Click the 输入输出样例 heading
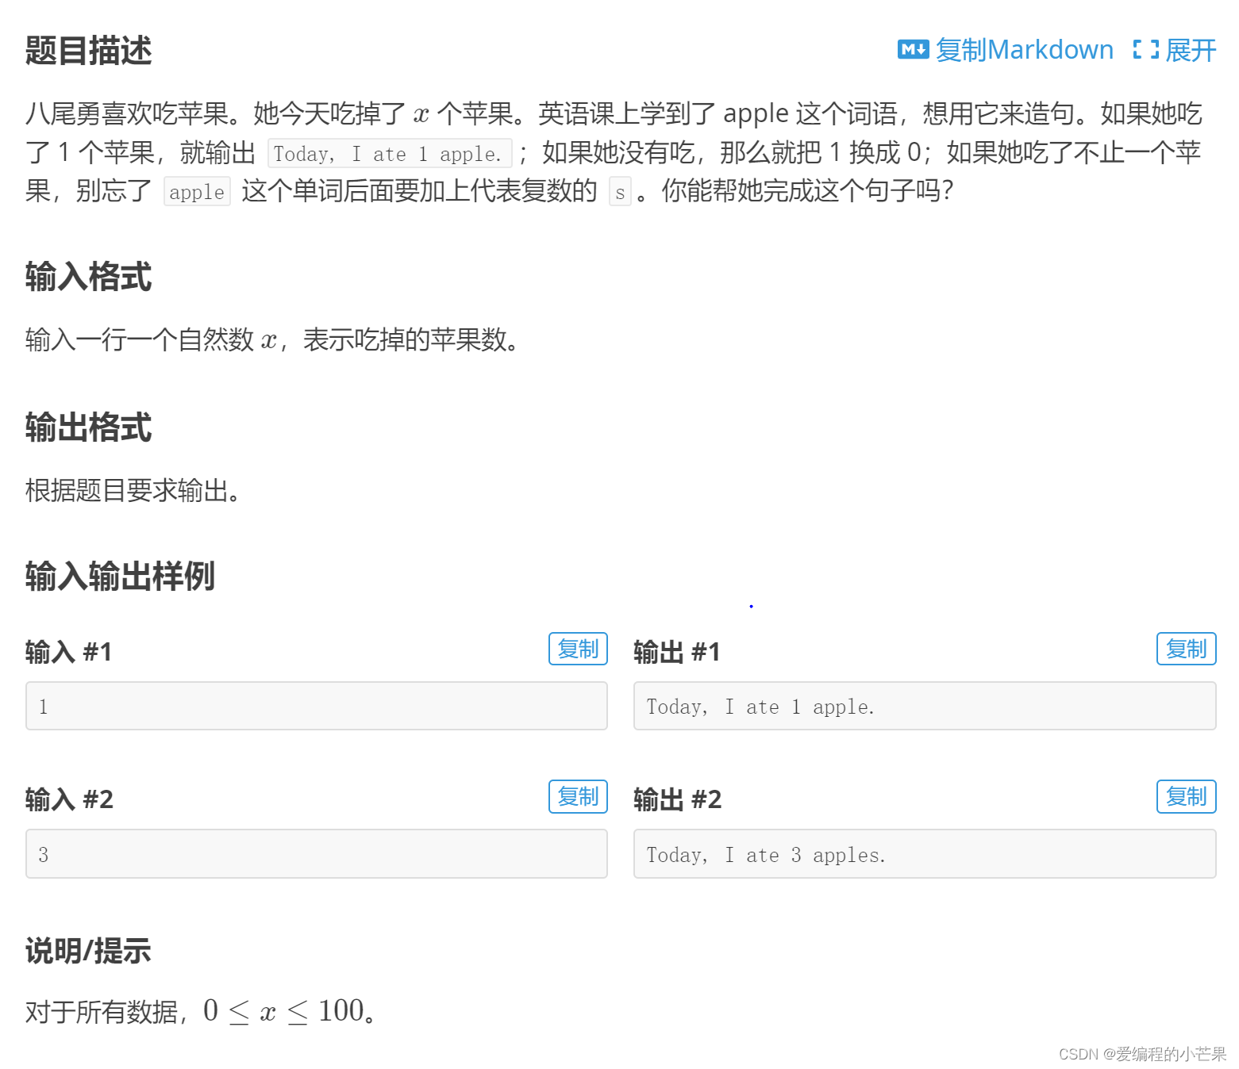This screenshot has height=1069, width=1239. [x=120, y=576]
